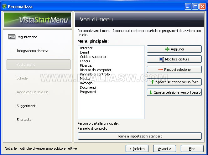Close the Personalizza window
The height and width of the screenshot is (155, 208).
point(203,7)
